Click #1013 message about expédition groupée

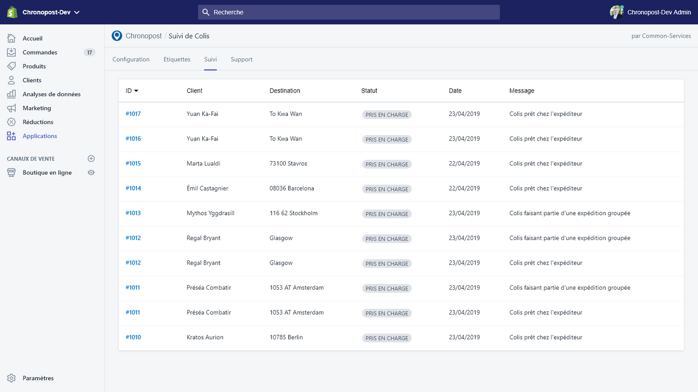[570, 213]
